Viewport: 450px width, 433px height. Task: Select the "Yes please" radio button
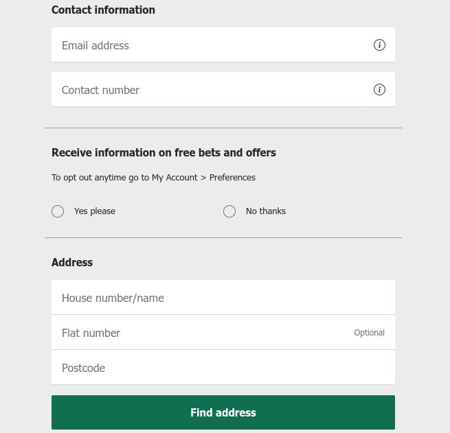(x=58, y=211)
